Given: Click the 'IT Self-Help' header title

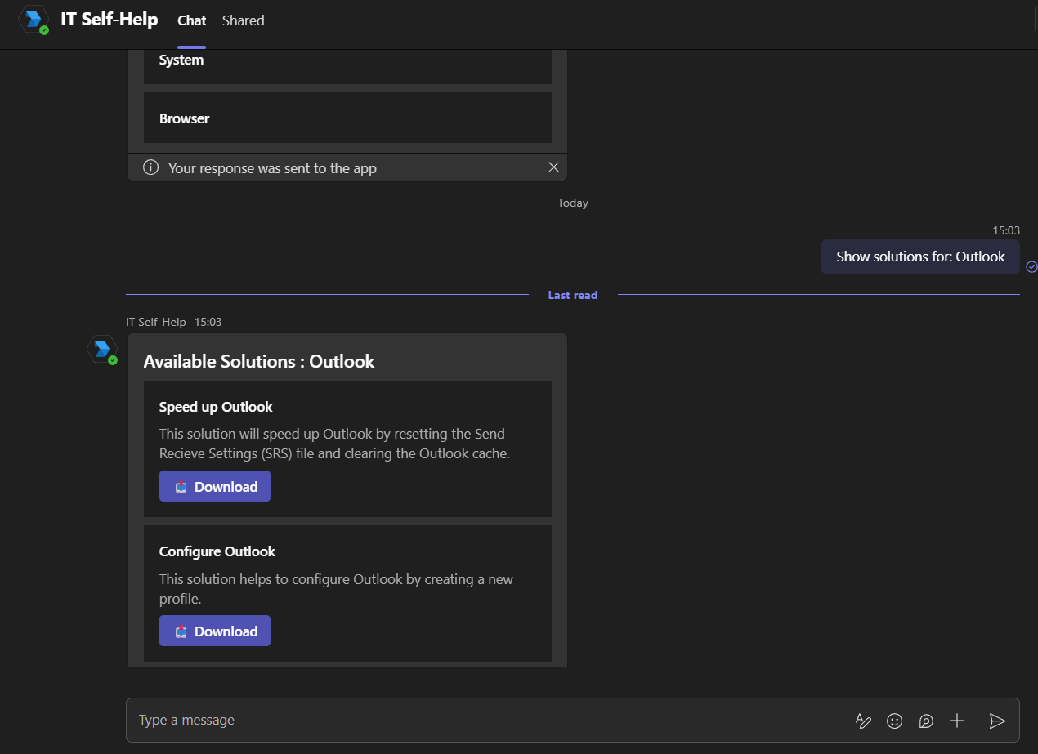Looking at the screenshot, I should click(110, 20).
